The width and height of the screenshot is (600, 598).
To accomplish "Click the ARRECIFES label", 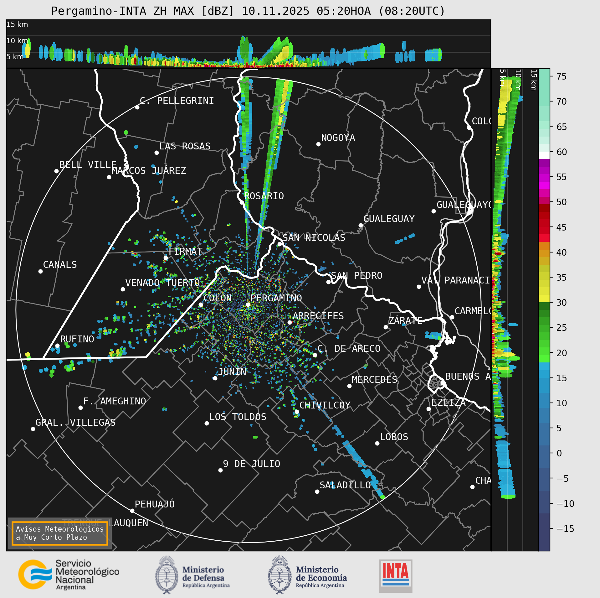I will pyautogui.click(x=318, y=316).
